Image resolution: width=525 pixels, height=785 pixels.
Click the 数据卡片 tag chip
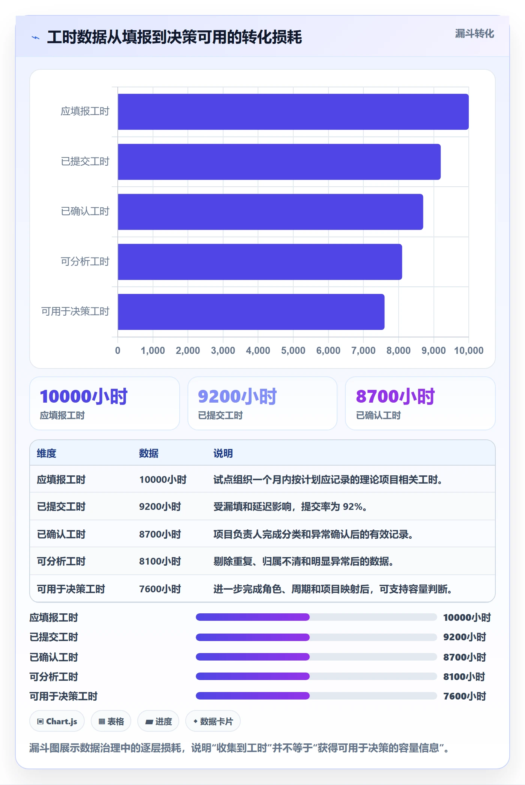point(213,721)
